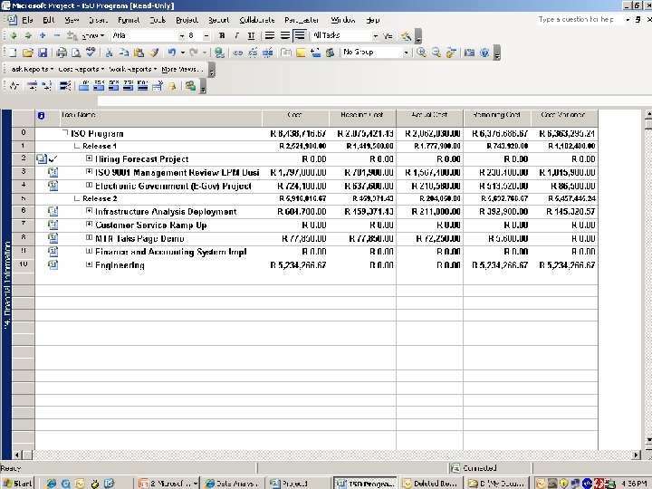
Task: Click the New project icon
Action: 14,53
